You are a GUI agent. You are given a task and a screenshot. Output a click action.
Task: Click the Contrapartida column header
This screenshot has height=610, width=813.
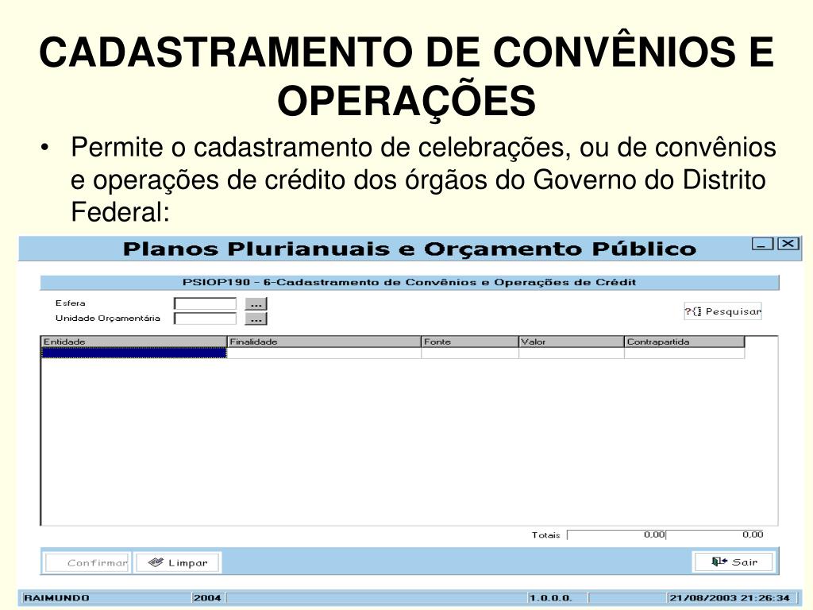tap(684, 342)
